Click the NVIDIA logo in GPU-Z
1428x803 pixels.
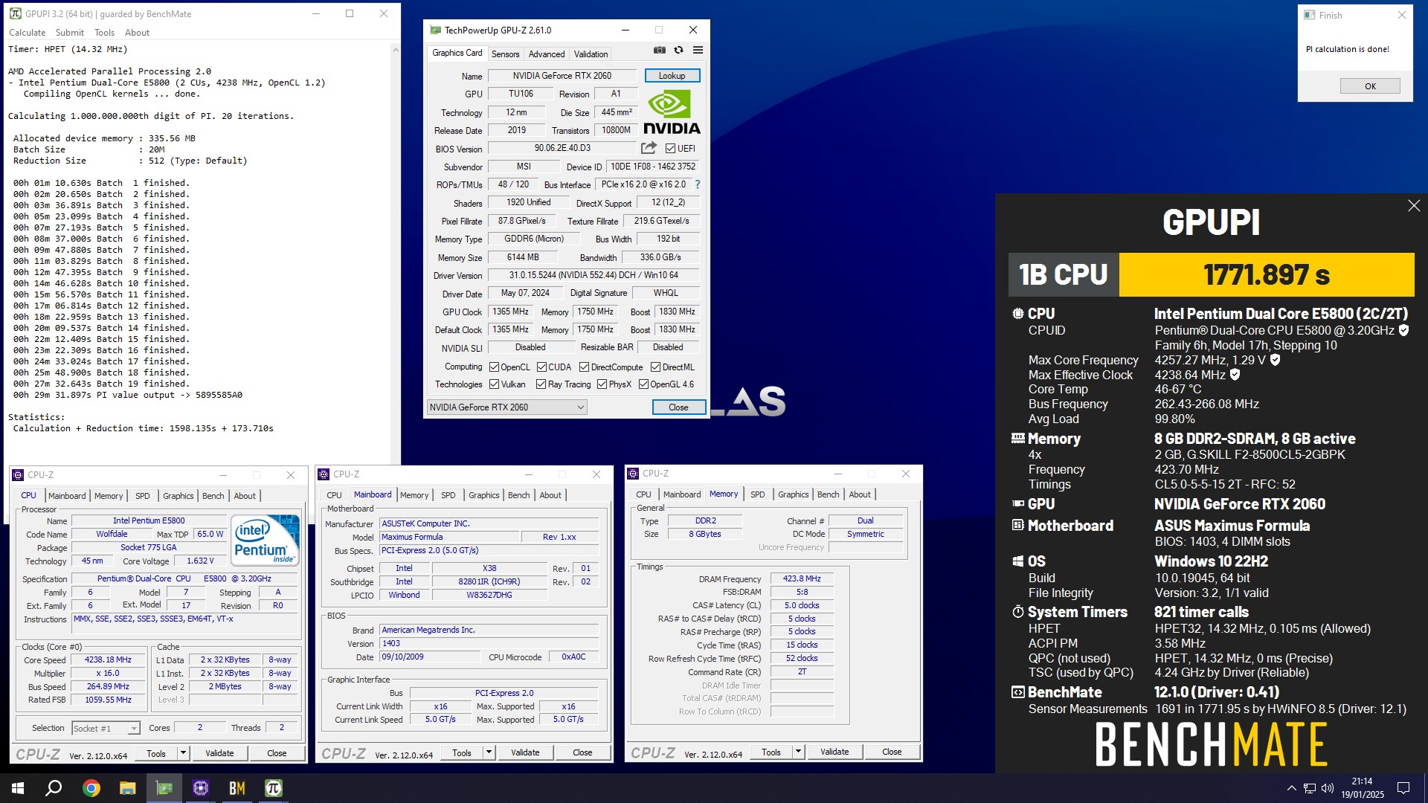[x=672, y=113]
